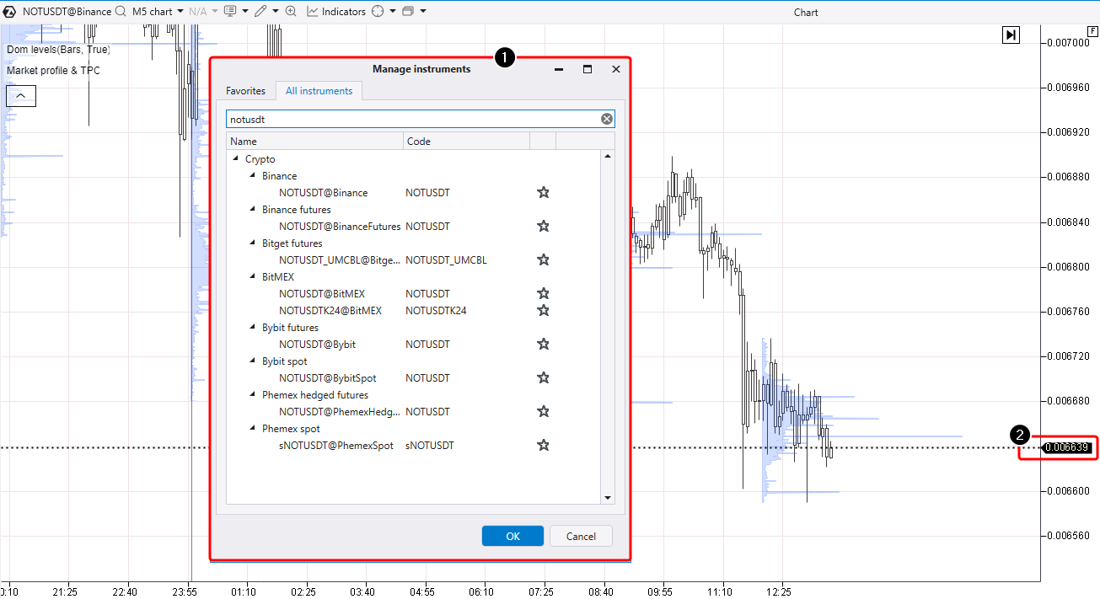Click the windows layout icon in toolbar
This screenshot has width=1100, height=599.
408,12
